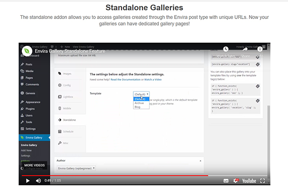Click the scrollbar inside the video frame
The height and width of the screenshot is (189, 288).
click(268, 142)
